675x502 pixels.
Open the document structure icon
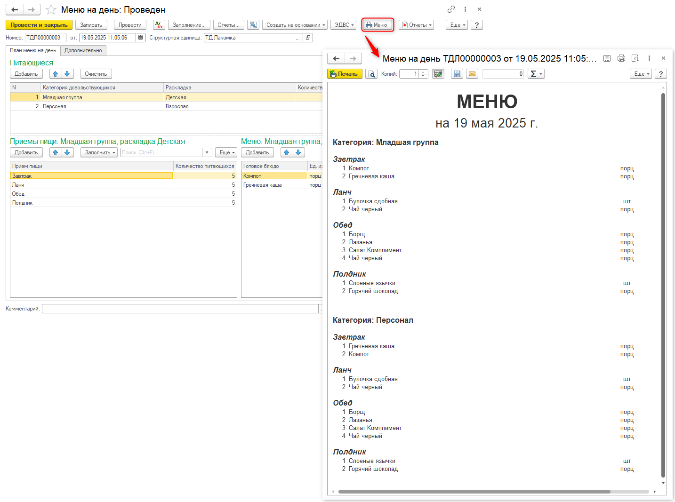[253, 25]
